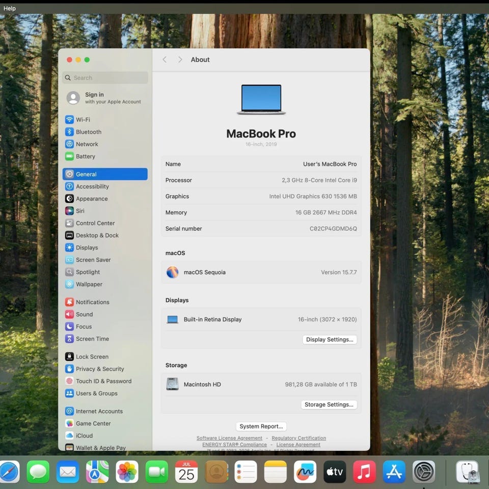
Task: Open Lock Screen settings
Action: [x=105, y=357]
